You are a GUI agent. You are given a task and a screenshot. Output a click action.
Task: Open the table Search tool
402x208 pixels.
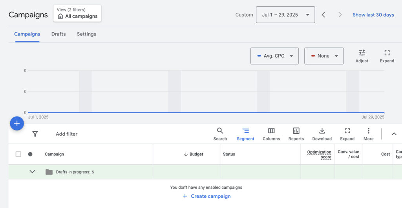(220, 134)
